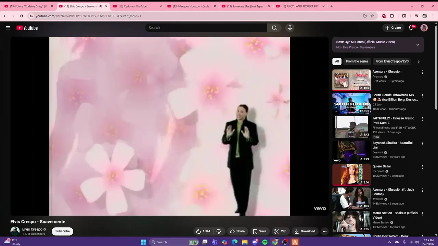438x246 pixels.
Task: Open the YouTube account avatar menu
Action: (x=424, y=28)
